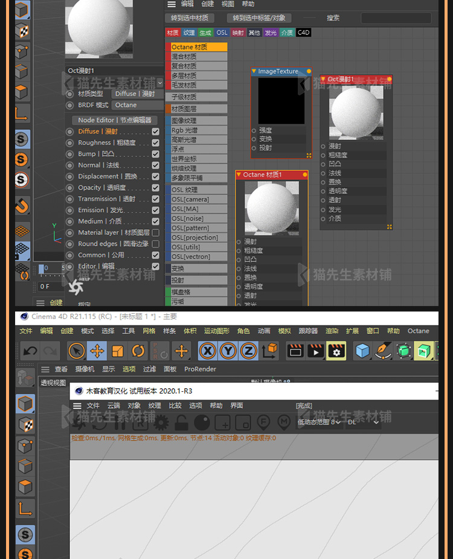This screenshot has height=559, width=453.
Task: Select the Live Selection tool
Action: click(x=76, y=351)
